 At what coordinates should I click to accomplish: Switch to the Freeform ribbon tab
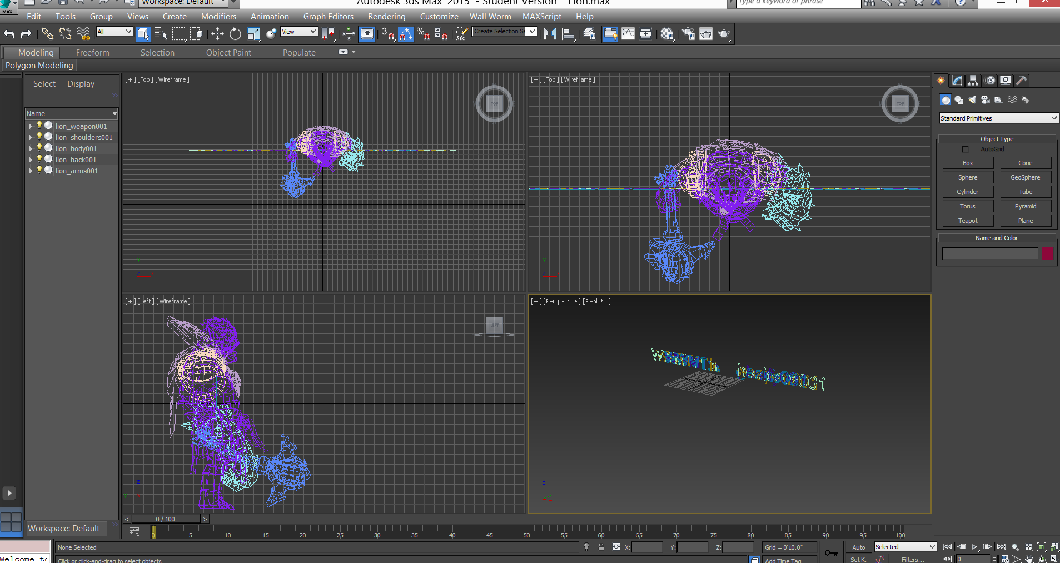92,52
